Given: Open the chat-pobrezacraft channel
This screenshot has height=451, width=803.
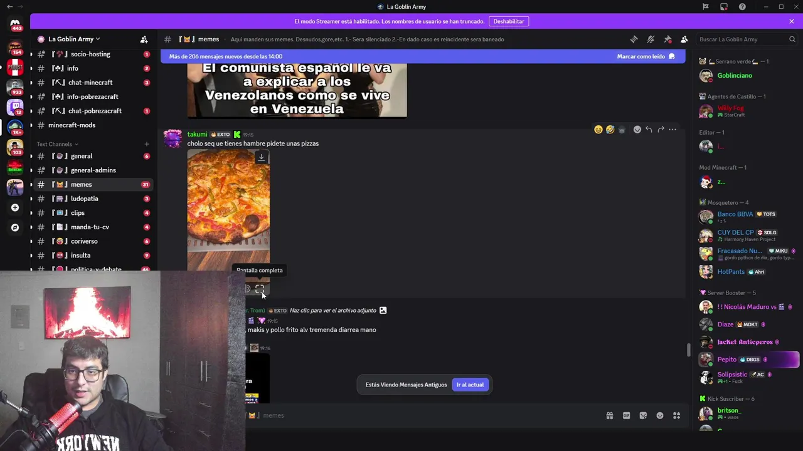Looking at the screenshot, I should (92, 111).
